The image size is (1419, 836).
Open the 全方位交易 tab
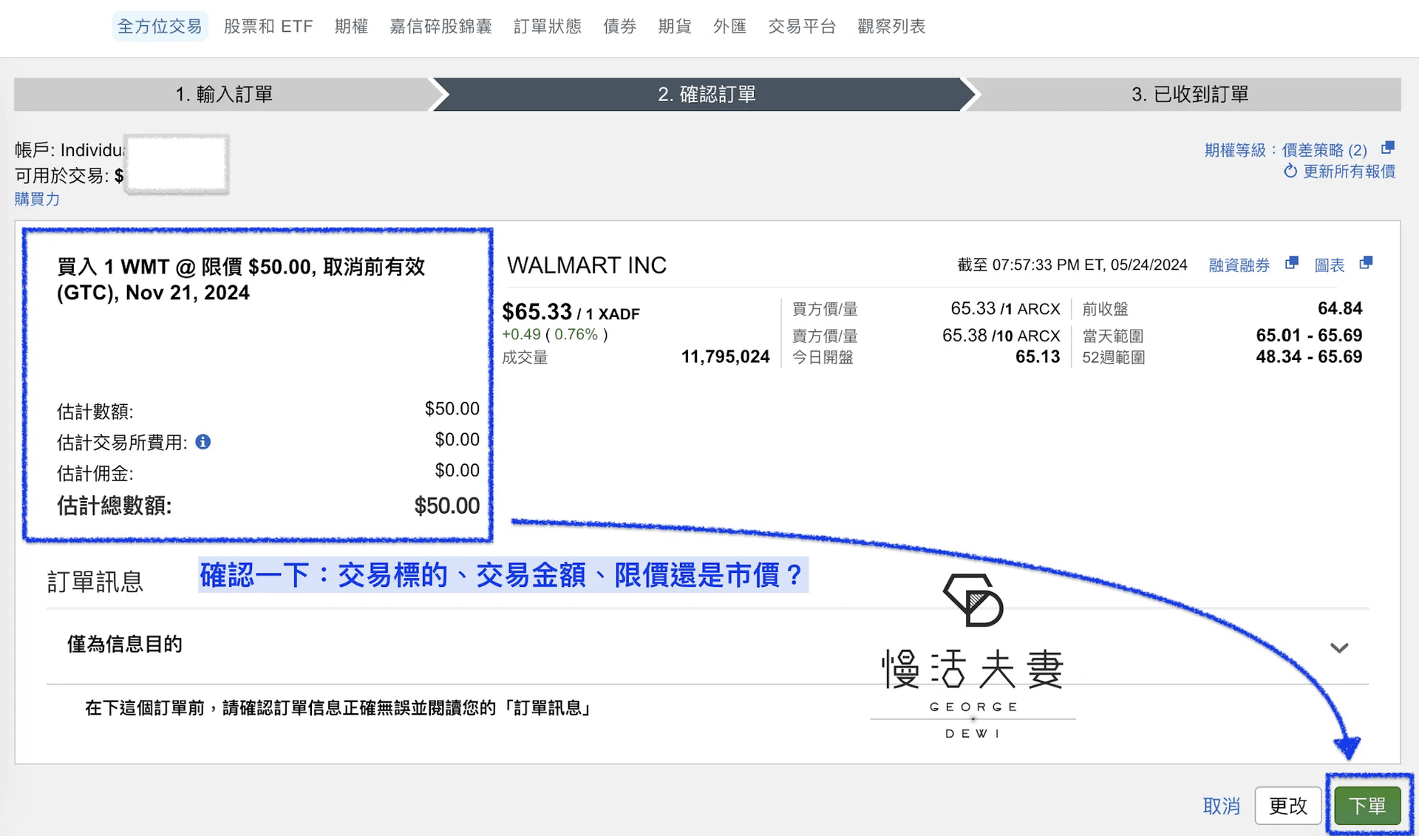(160, 27)
